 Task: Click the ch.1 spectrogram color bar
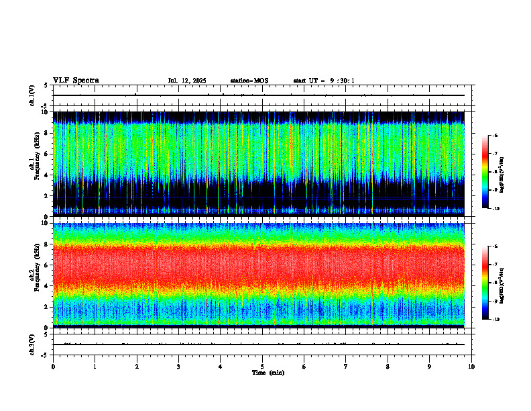coord(485,172)
